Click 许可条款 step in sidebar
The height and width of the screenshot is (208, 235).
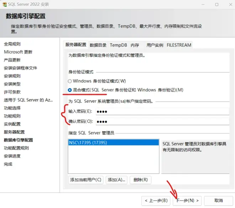(x=12, y=92)
